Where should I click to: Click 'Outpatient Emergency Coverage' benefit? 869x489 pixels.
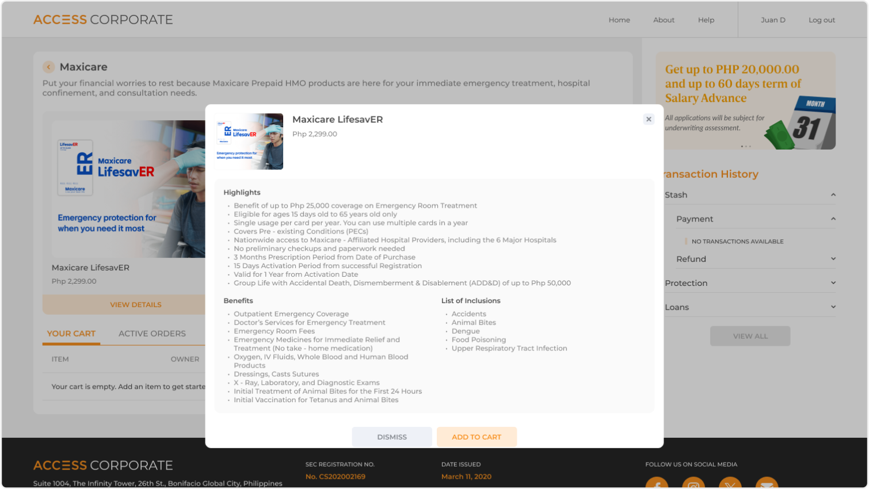click(x=291, y=314)
